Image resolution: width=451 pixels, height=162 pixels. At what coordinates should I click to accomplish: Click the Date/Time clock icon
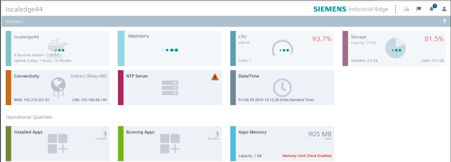pos(282,88)
